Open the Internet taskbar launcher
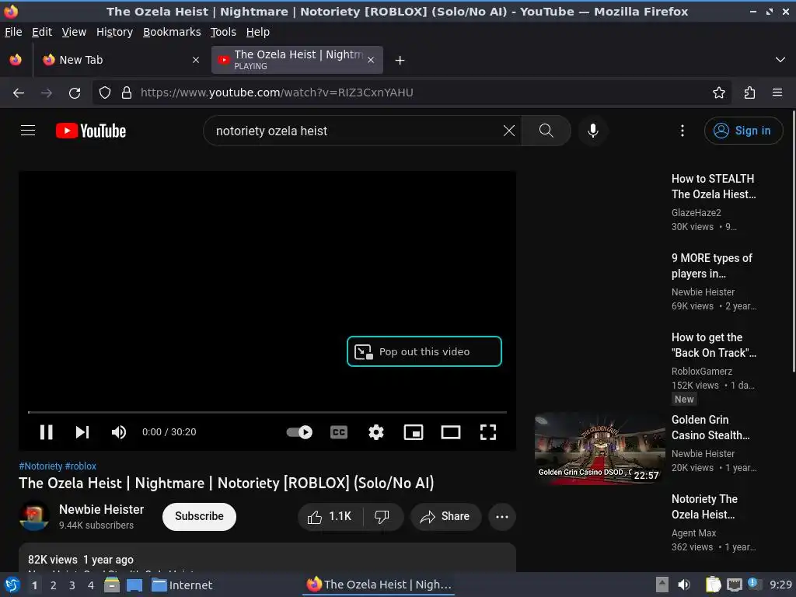The height and width of the screenshot is (597, 796). point(182,585)
